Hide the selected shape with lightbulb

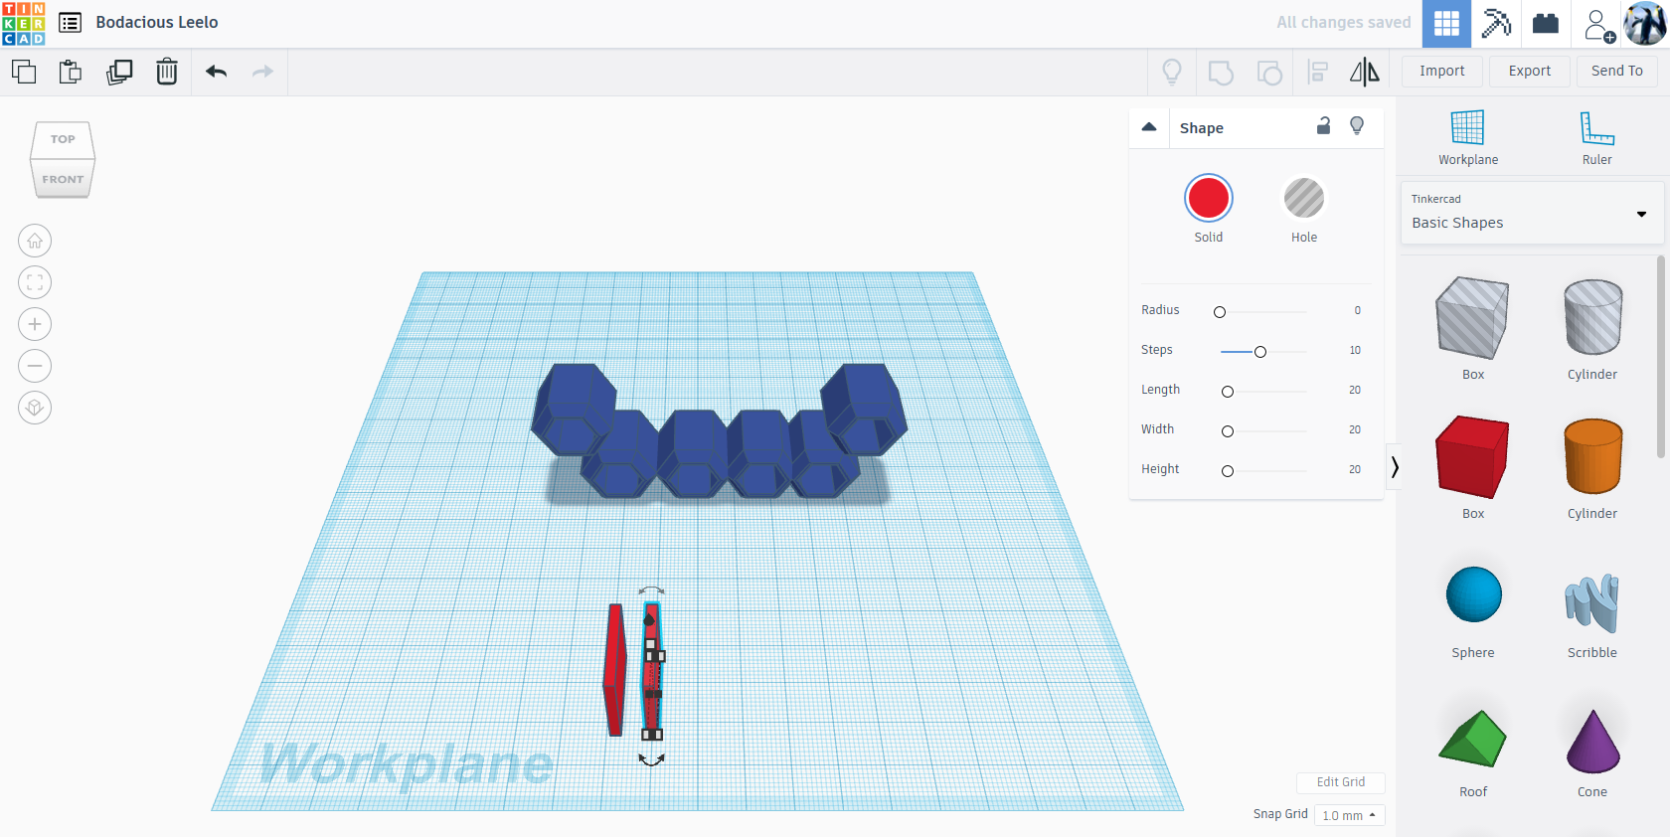(1357, 125)
